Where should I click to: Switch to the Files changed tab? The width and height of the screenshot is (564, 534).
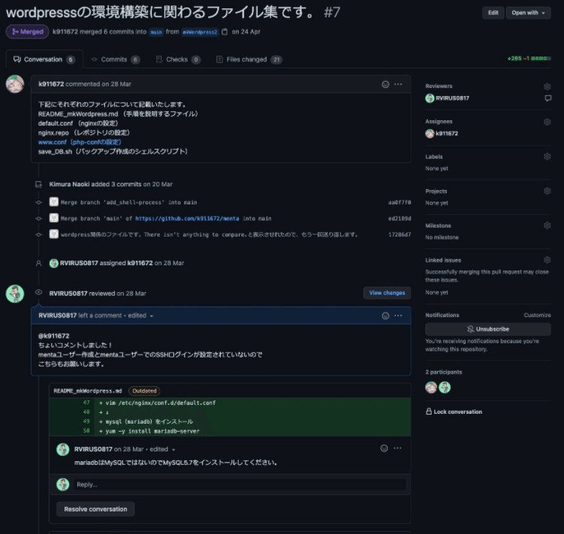tap(249, 59)
